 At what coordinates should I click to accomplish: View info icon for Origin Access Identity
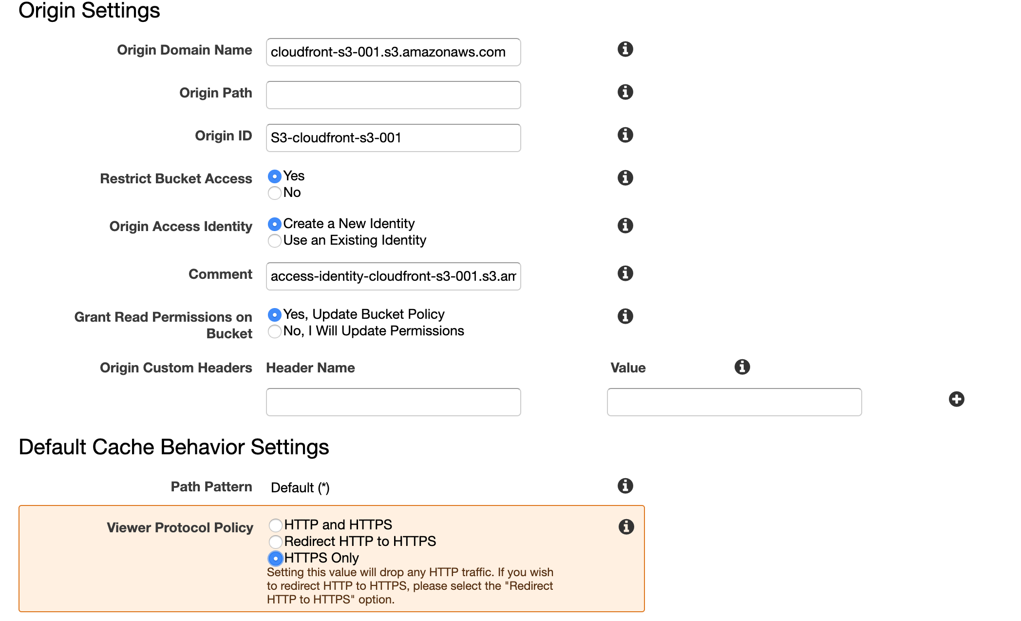(x=625, y=226)
